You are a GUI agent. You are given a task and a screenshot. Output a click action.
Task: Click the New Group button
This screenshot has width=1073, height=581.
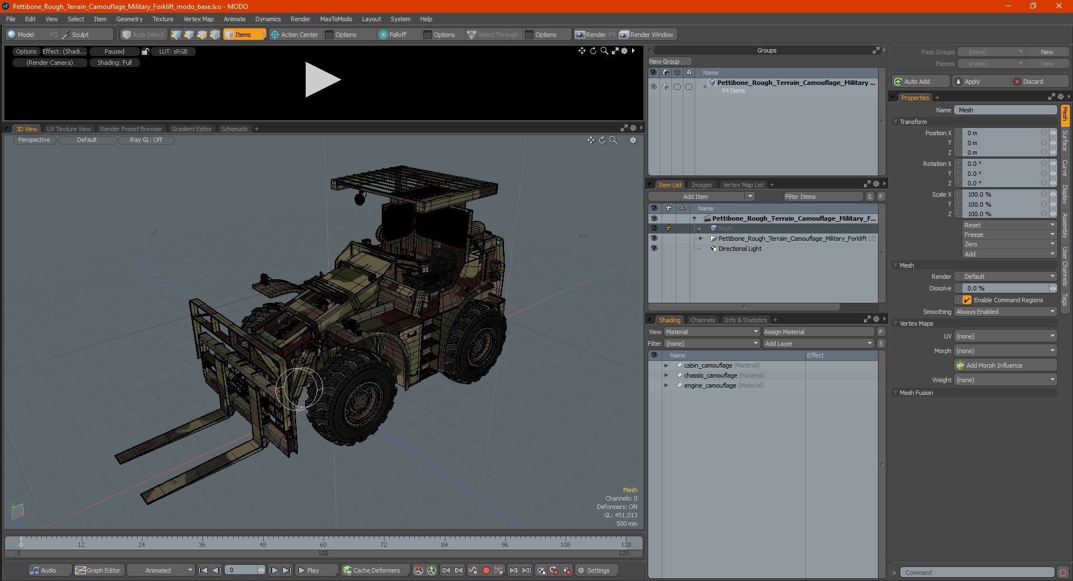click(x=670, y=61)
